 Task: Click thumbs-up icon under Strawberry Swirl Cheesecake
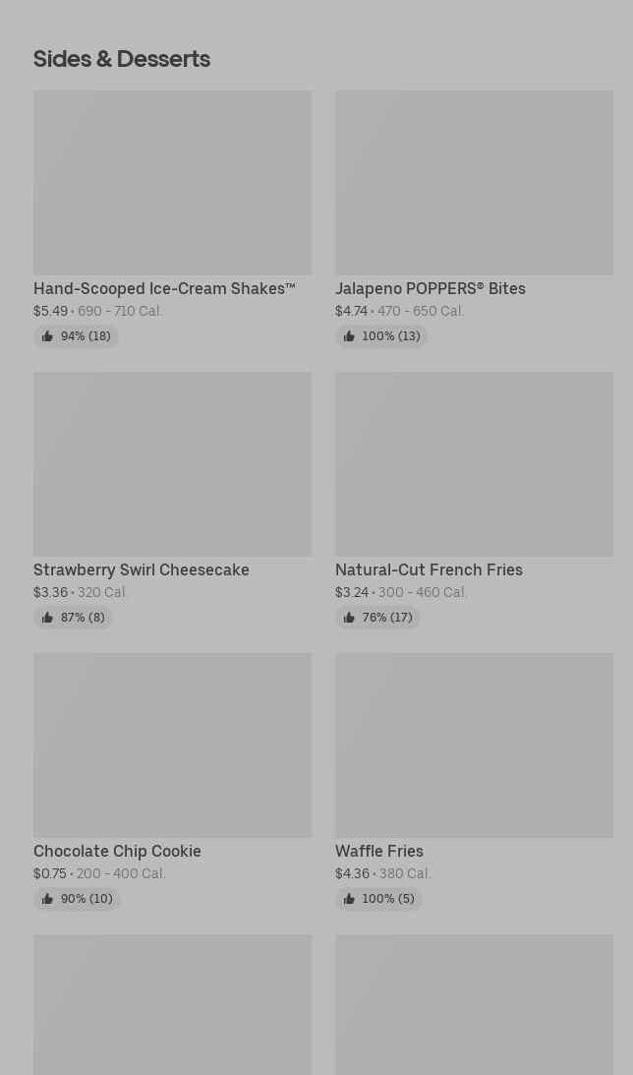47,618
